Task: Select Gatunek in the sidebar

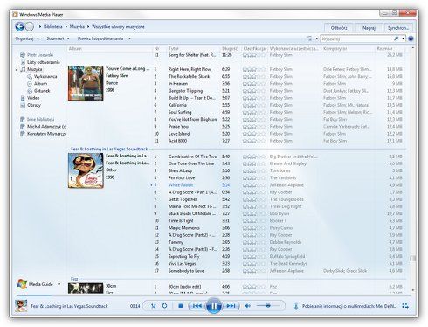Action: (x=42, y=91)
